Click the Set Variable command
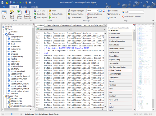This screenshot has height=116, width=156. pyautogui.click(x=120, y=63)
